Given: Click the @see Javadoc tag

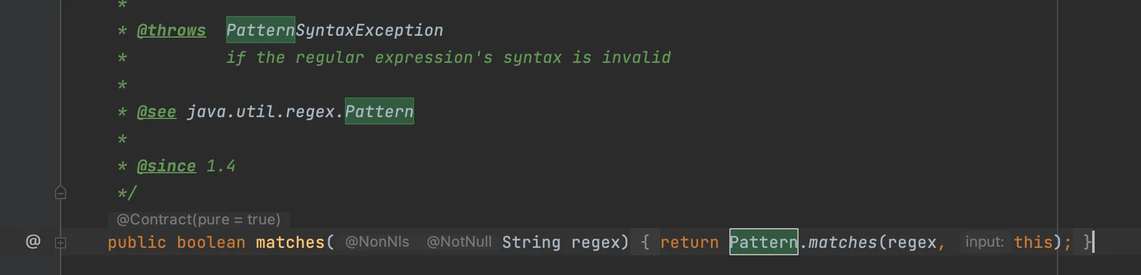Looking at the screenshot, I should pyautogui.click(x=156, y=112).
